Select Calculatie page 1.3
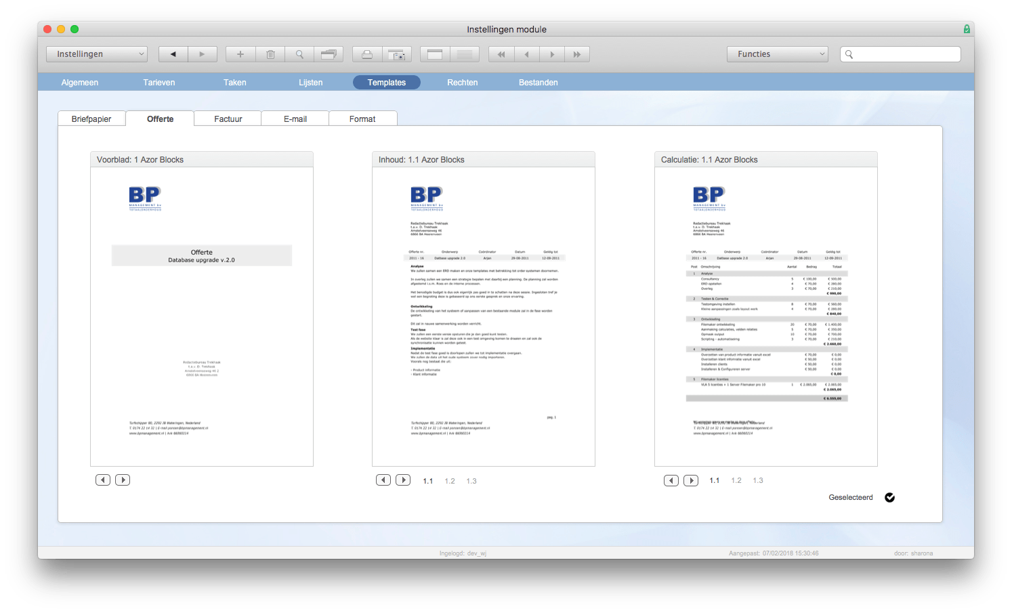Viewport: 1012px width, 613px height. tap(758, 480)
